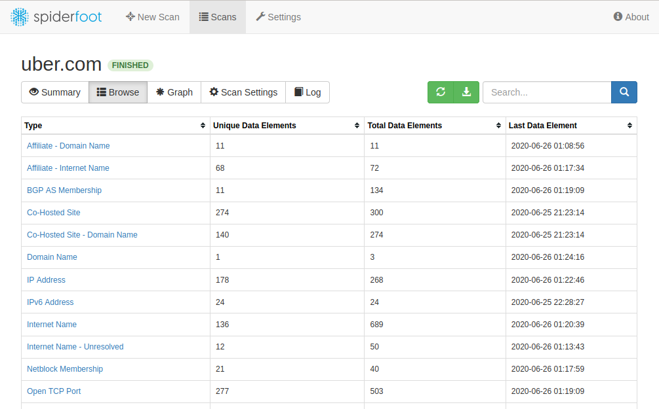Screen dimensions: 659x409
Task: Sort by Type column arrows
Action: pos(203,126)
